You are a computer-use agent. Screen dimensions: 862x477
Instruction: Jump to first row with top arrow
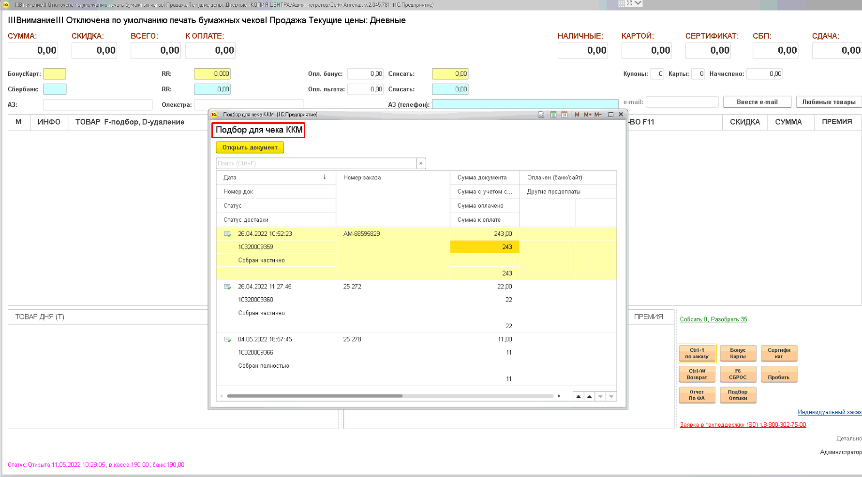578,396
